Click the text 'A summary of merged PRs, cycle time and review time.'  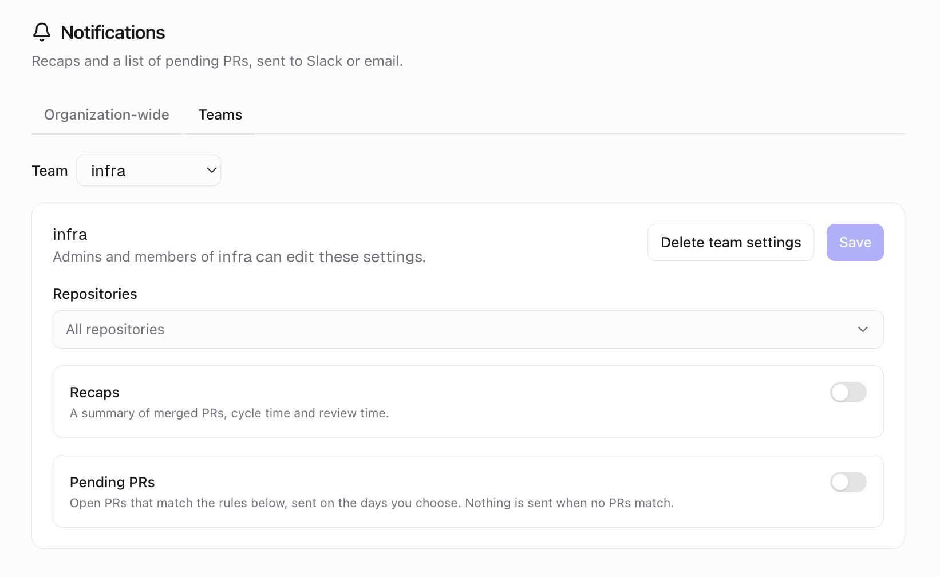click(229, 413)
